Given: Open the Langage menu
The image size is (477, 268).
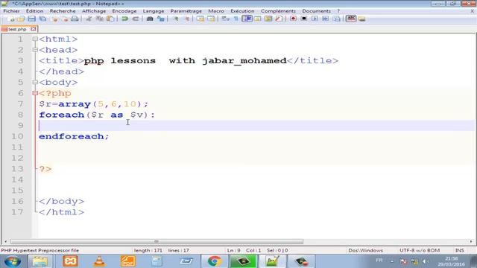Looking at the screenshot, I should click(154, 11).
